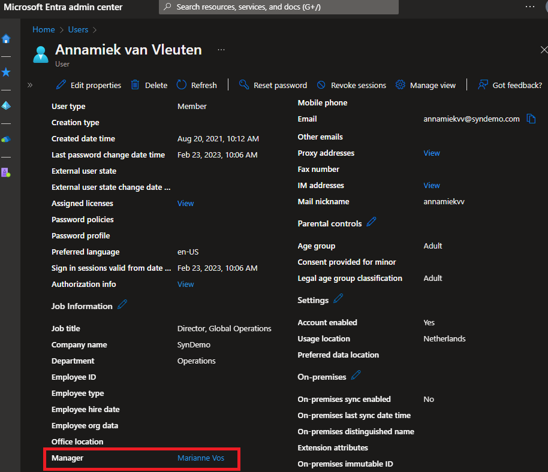Open the ellipsis menu beside the user's name

pos(221,49)
